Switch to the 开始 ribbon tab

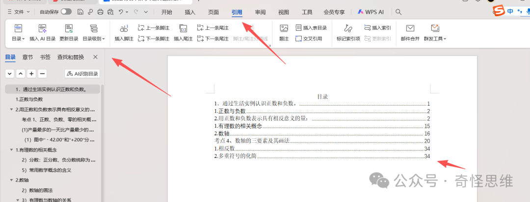[x=167, y=12]
